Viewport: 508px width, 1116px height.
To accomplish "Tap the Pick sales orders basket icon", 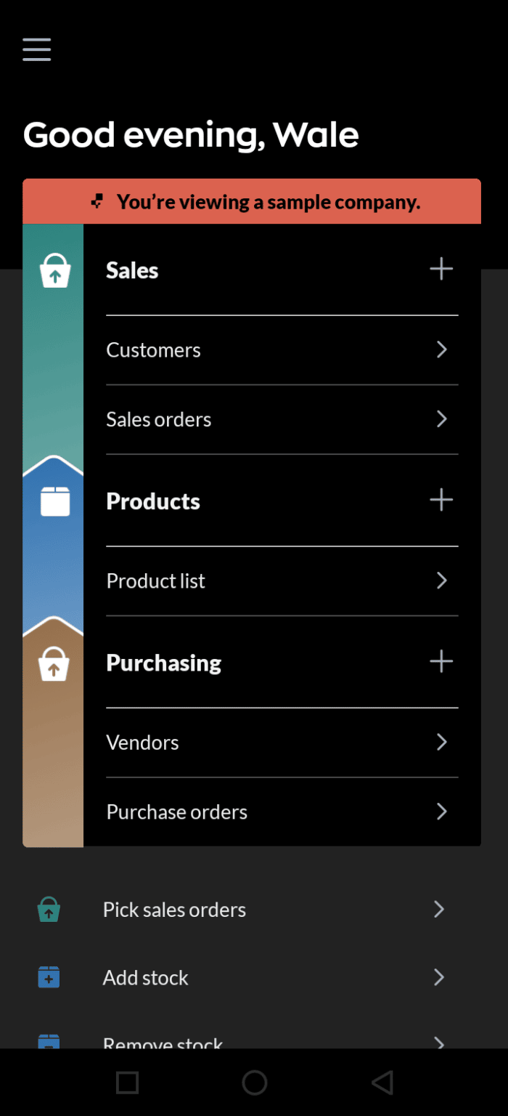I will click(48, 909).
